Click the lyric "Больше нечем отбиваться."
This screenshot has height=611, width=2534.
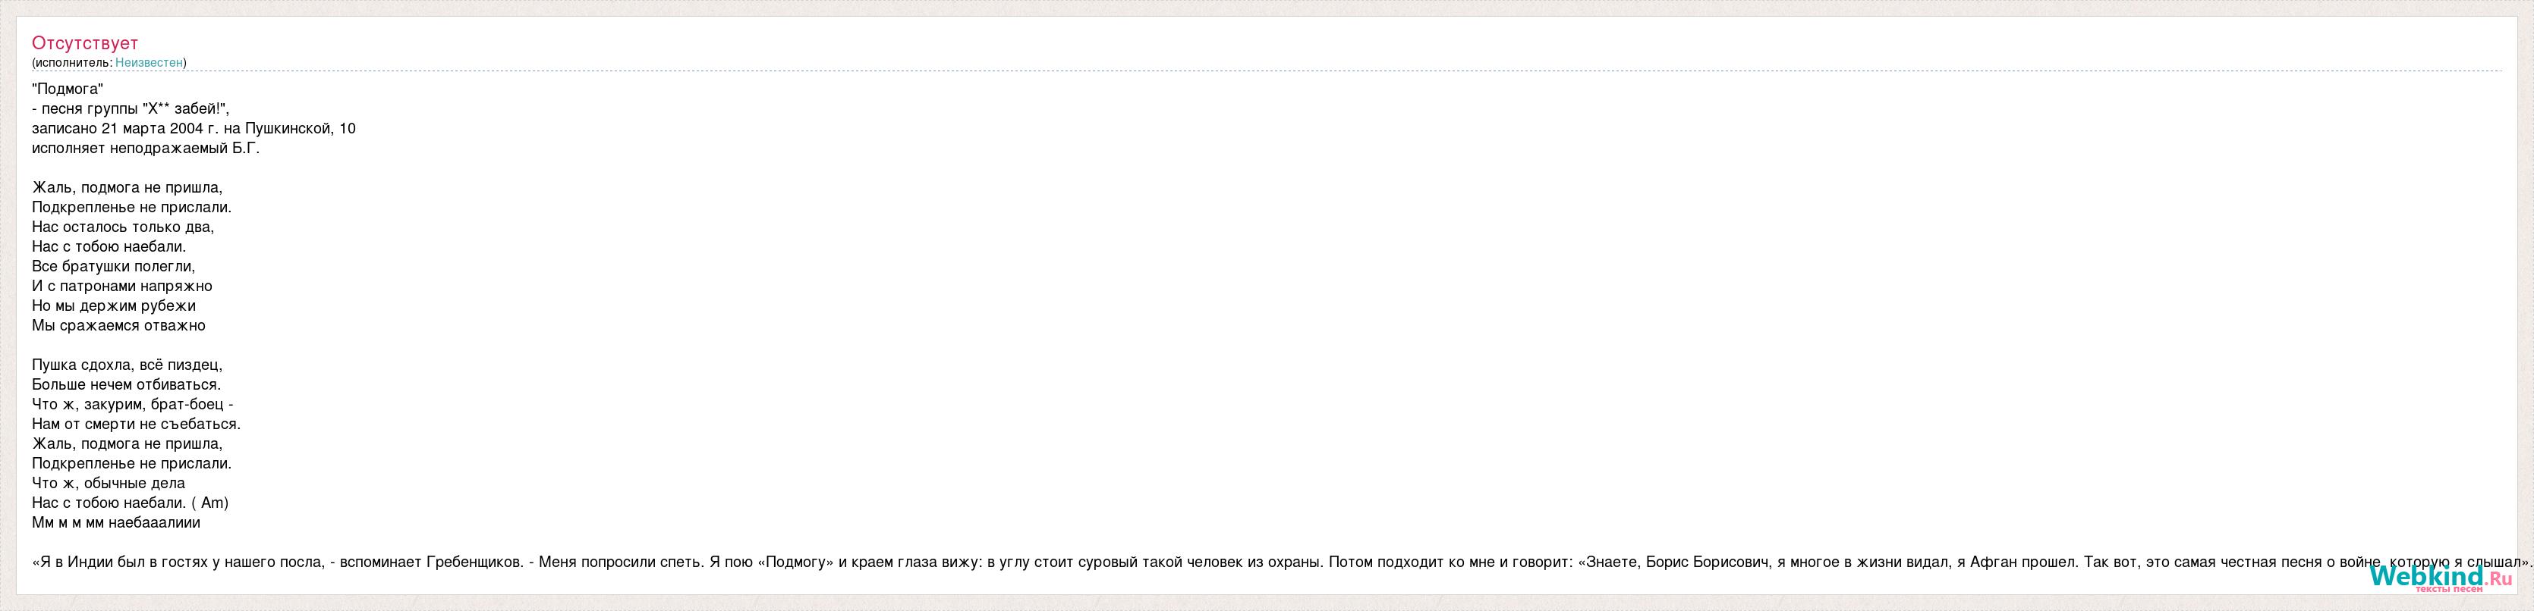(126, 384)
